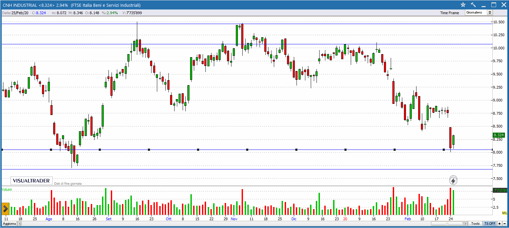Click the Ott month label on time axis

click(x=168, y=219)
